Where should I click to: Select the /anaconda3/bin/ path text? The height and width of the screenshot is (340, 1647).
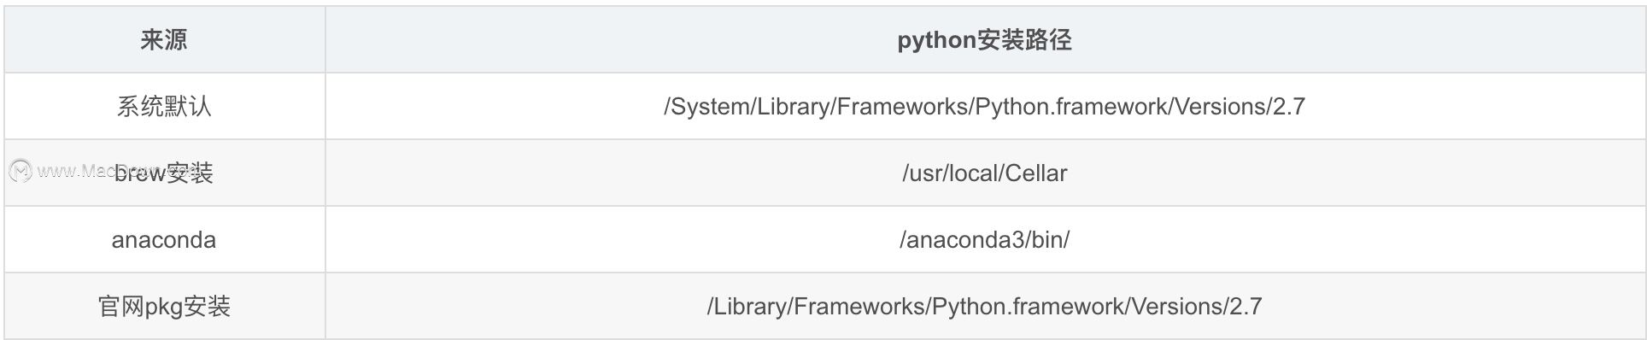(984, 240)
